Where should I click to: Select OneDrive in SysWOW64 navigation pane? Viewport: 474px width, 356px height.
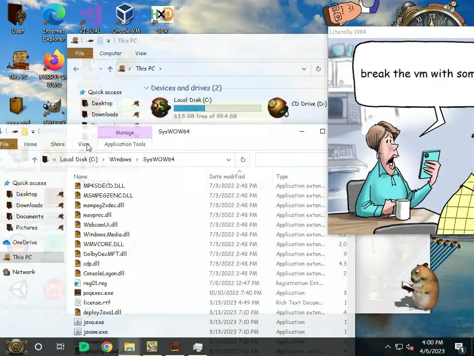pyautogui.click(x=25, y=242)
